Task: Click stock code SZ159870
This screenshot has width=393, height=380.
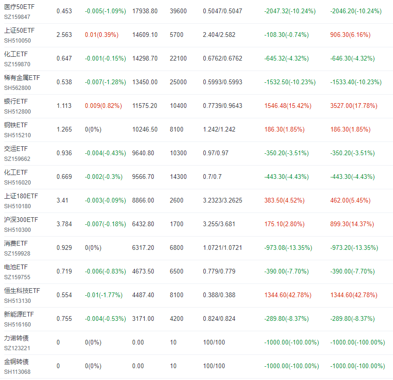Action: (x=17, y=64)
